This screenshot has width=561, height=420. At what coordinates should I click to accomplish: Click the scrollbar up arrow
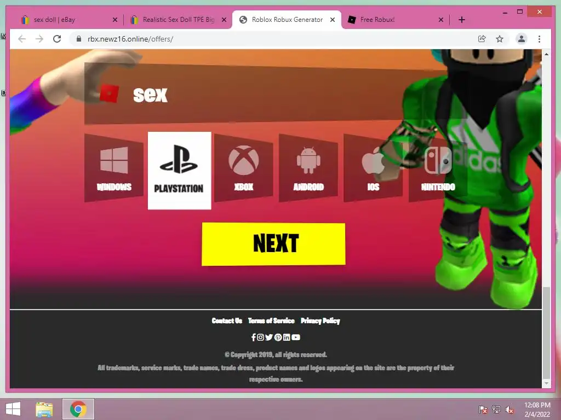546,54
